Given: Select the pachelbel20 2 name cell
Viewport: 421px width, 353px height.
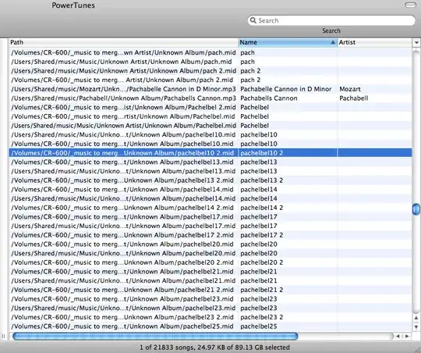Looking at the screenshot, I should pos(288,262).
